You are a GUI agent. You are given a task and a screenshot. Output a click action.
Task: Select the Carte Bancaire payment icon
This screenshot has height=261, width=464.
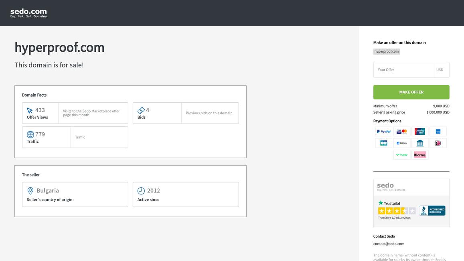383,143
